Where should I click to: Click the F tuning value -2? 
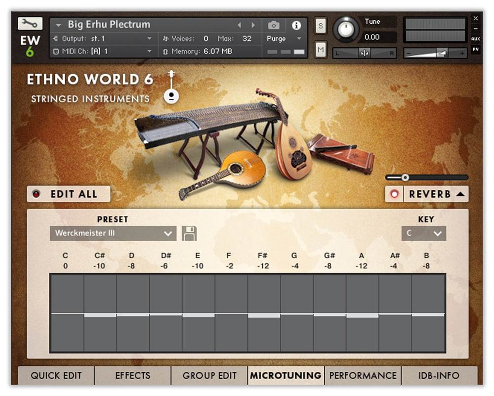(x=229, y=266)
